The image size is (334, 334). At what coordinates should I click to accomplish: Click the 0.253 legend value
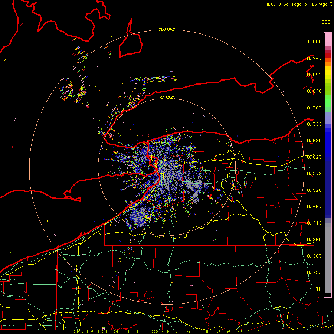314,272
